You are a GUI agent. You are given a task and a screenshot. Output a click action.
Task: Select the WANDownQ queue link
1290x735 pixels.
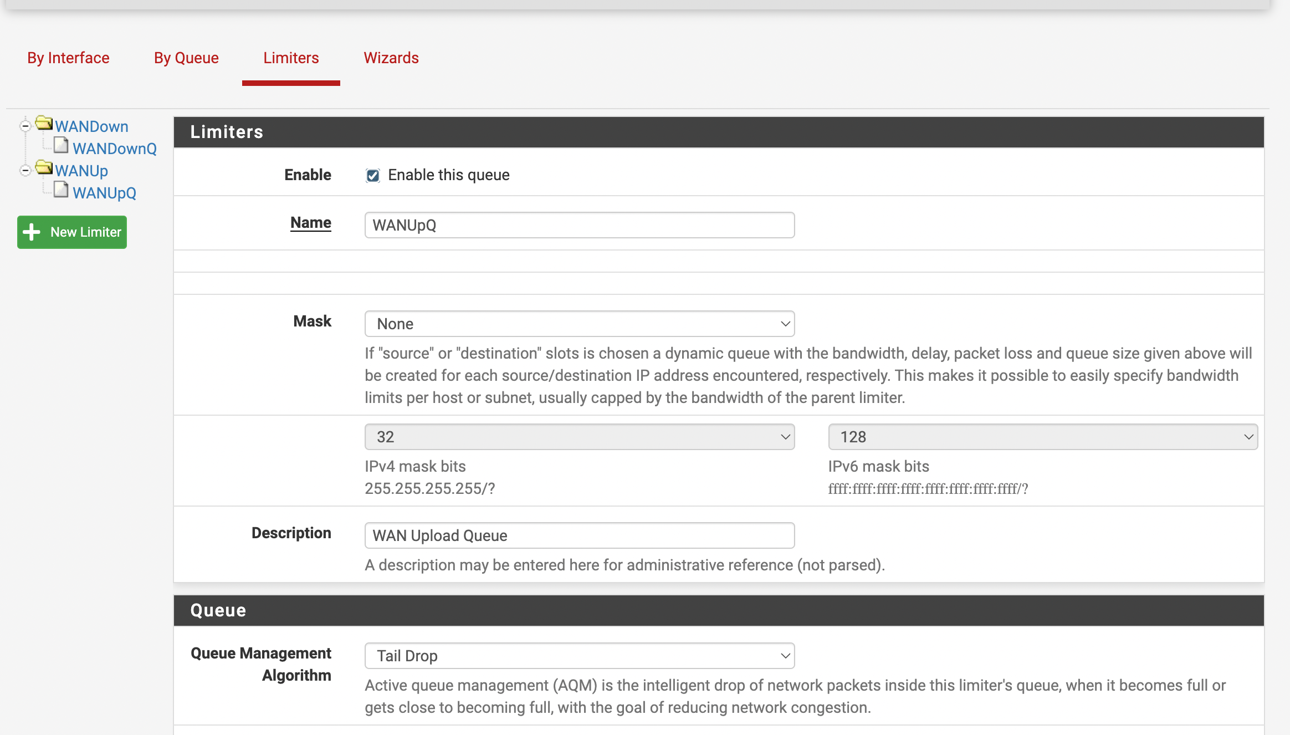click(x=115, y=149)
